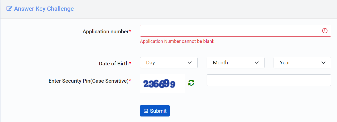Screen dimensions: 337x122
Task: Open the --Day-- dropdown
Action: 168,63
